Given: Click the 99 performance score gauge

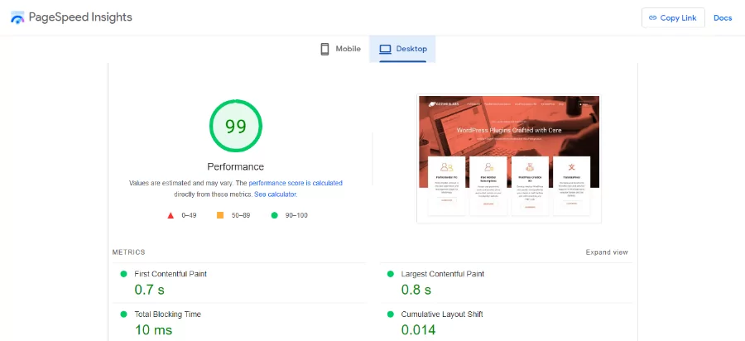Looking at the screenshot, I should [236, 127].
